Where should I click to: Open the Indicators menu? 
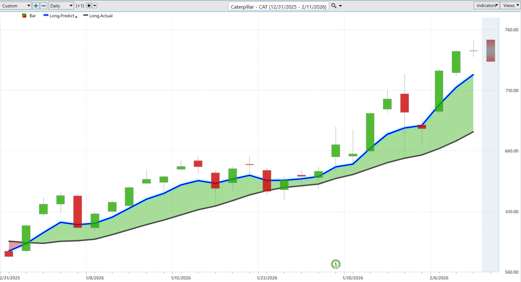486,6
